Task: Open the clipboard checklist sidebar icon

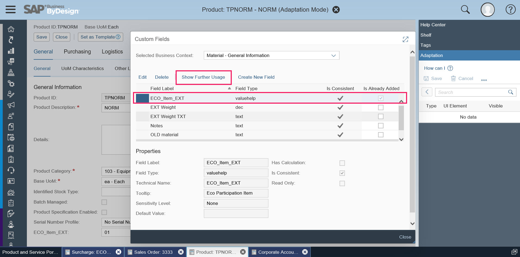Action: [x=11, y=159]
